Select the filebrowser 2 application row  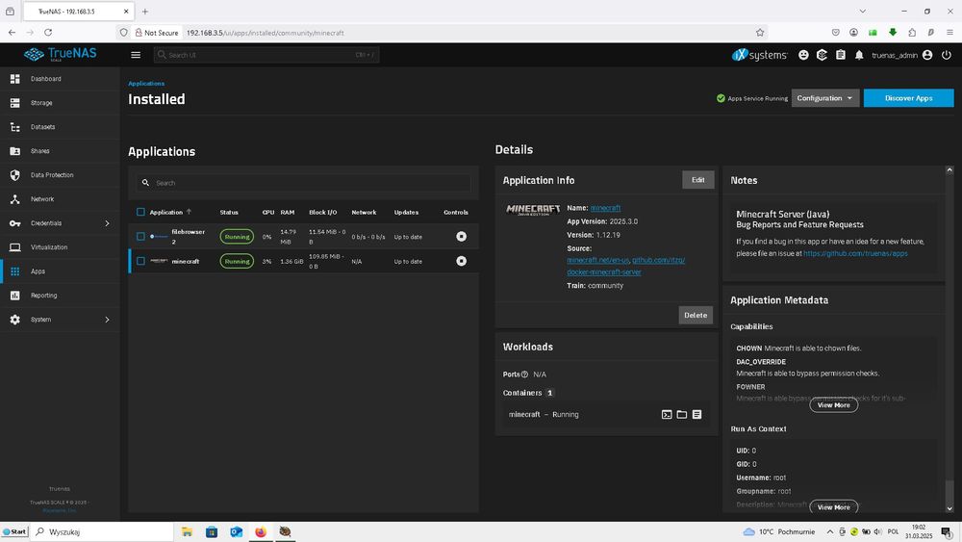point(303,236)
